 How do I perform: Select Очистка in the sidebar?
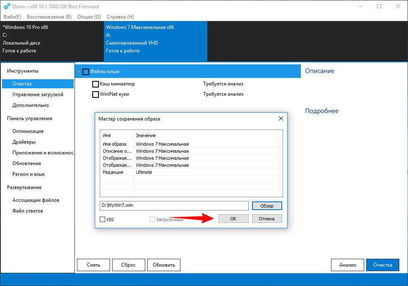[x=38, y=84]
